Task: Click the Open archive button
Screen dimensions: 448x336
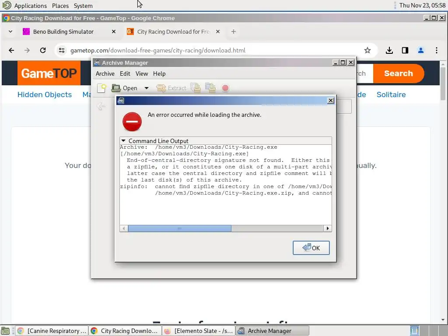Action: coord(124,88)
